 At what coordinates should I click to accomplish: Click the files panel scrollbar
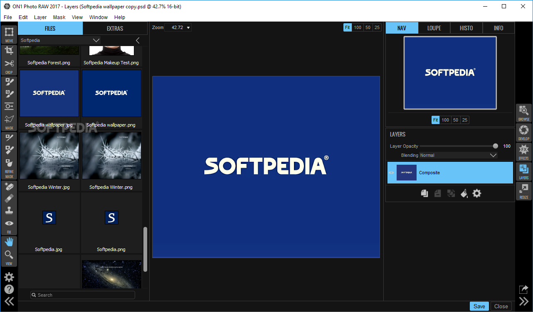(145, 249)
